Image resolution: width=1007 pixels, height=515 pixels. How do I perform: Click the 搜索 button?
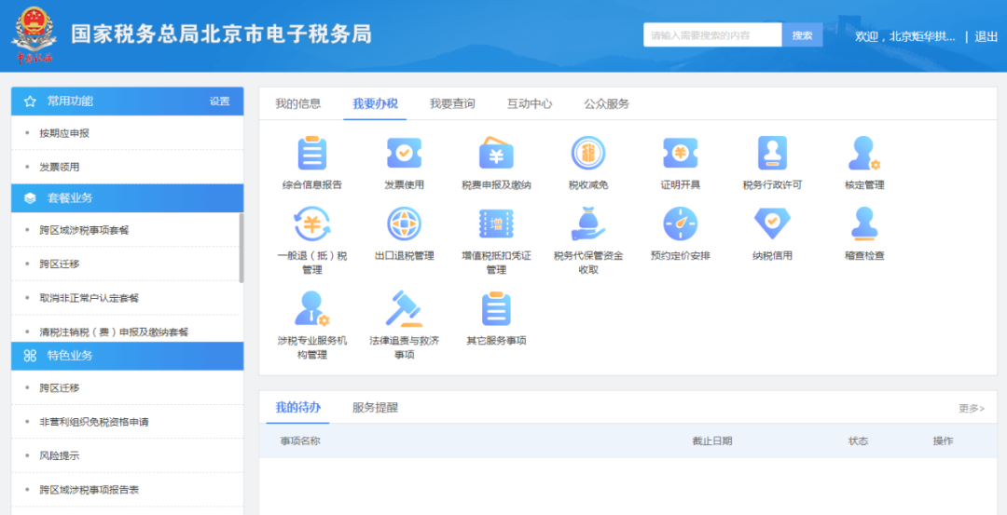802,35
